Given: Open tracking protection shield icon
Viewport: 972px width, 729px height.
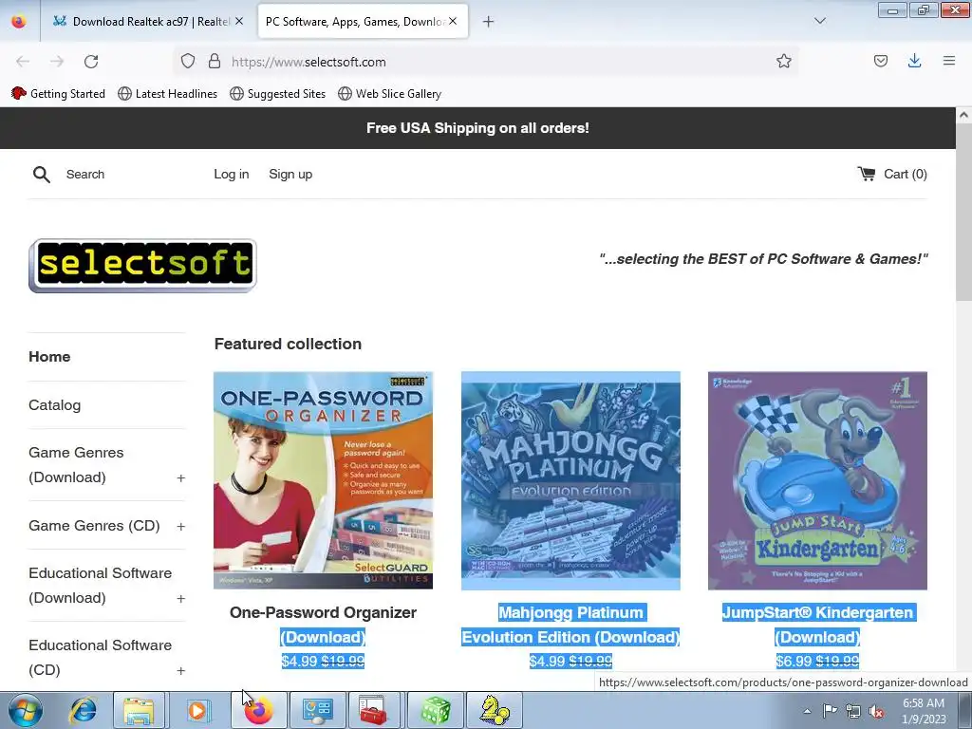Looking at the screenshot, I should [x=188, y=62].
